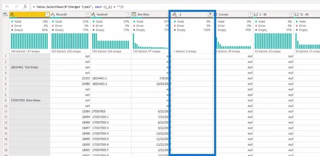This screenshot has width=320, height=156.
Task: Click the '135 distinct, 97 unique' label
Action: 146,52
